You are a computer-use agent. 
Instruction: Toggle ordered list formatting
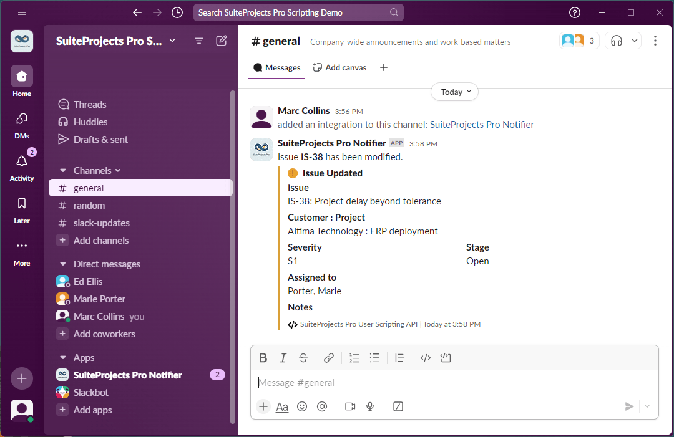[x=354, y=358]
